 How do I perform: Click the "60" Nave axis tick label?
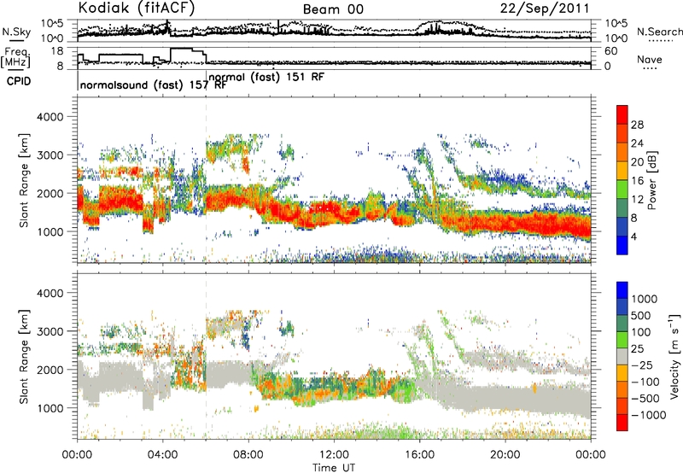coord(610,51)
